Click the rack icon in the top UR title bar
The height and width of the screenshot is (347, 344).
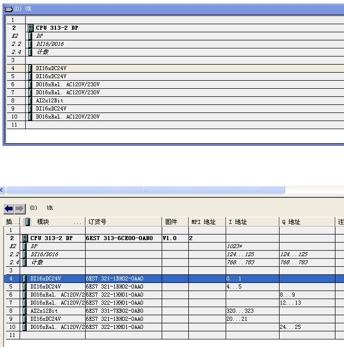click(x=8, y=9)
